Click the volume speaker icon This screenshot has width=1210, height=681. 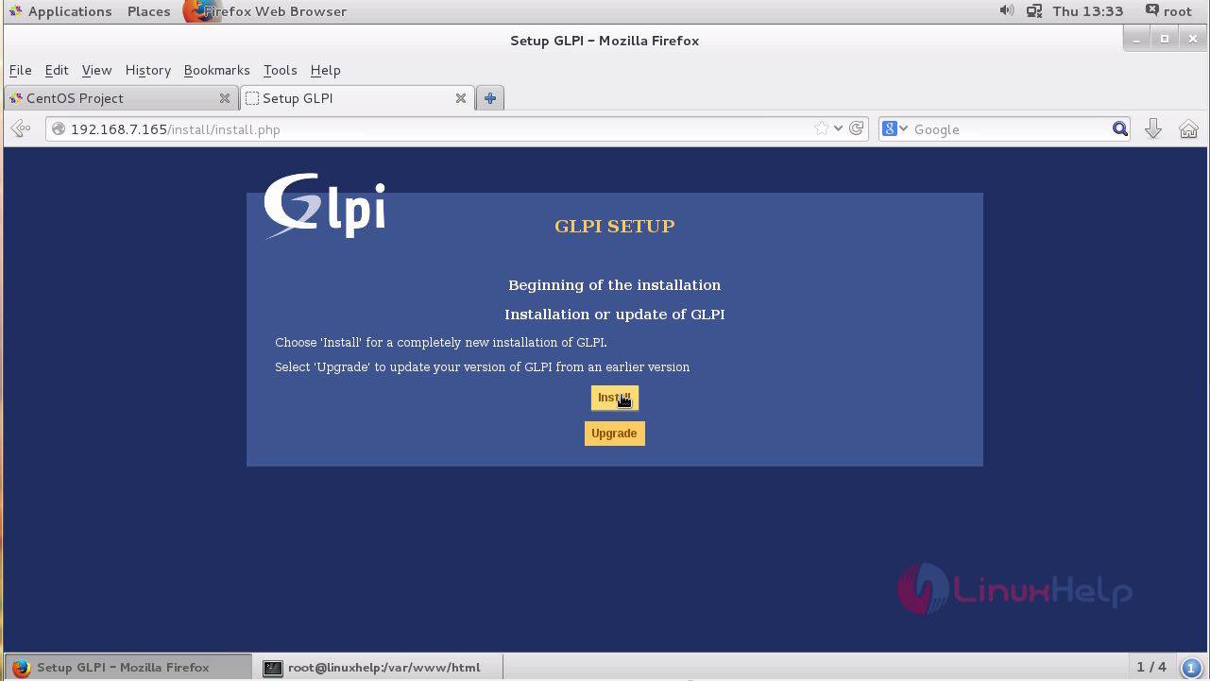pos(1007,11)
